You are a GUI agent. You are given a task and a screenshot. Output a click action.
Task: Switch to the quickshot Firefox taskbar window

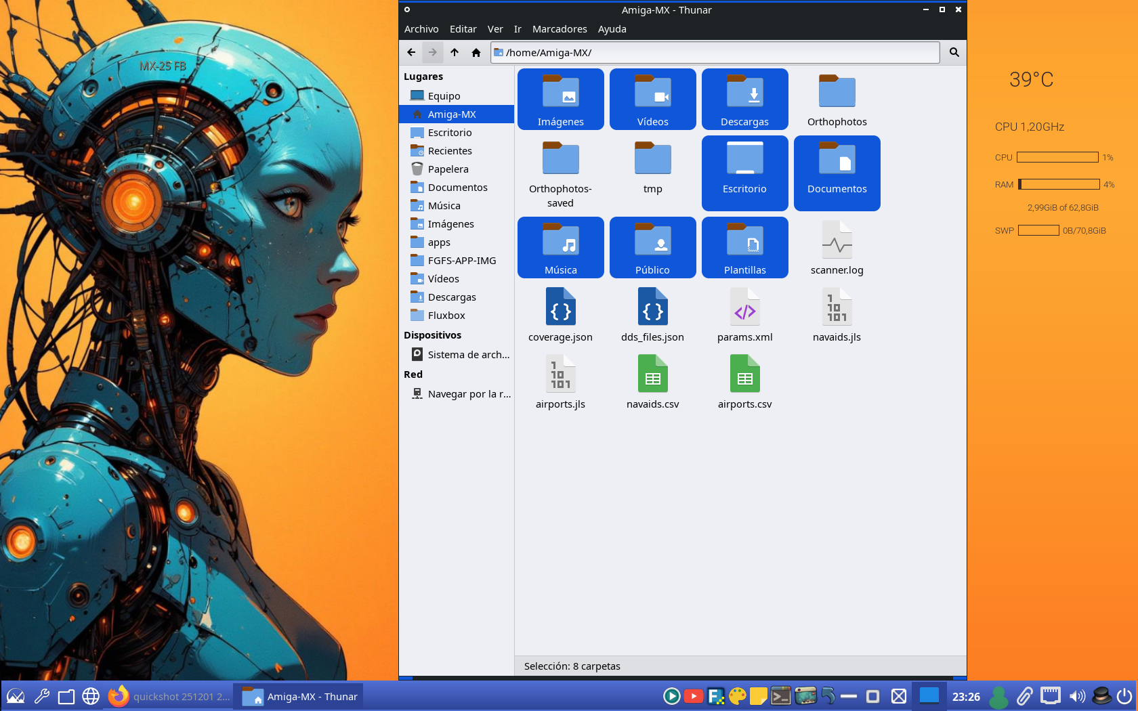tap(169, 696)
